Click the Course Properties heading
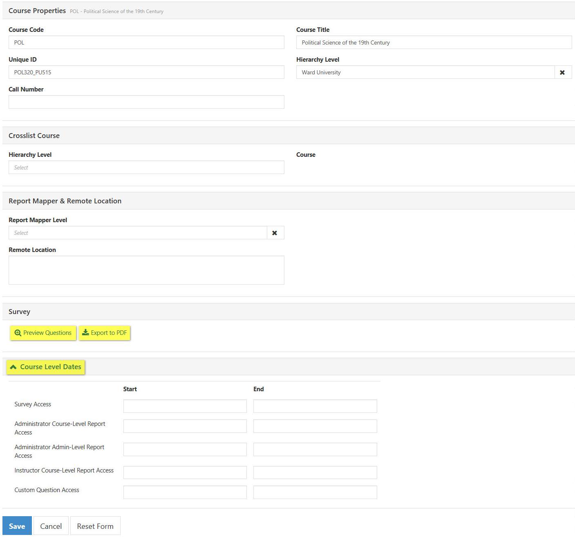This screenshot has height=537, width=575. 37,11
